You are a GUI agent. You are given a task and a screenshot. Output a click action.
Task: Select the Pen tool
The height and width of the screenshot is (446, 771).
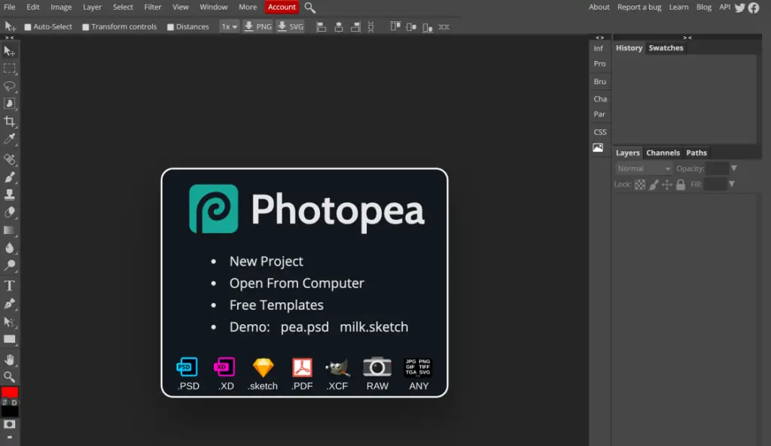pyautogui.click(x=9, y=304)
